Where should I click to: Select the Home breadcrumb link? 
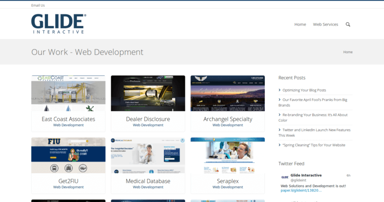point(348,52)
